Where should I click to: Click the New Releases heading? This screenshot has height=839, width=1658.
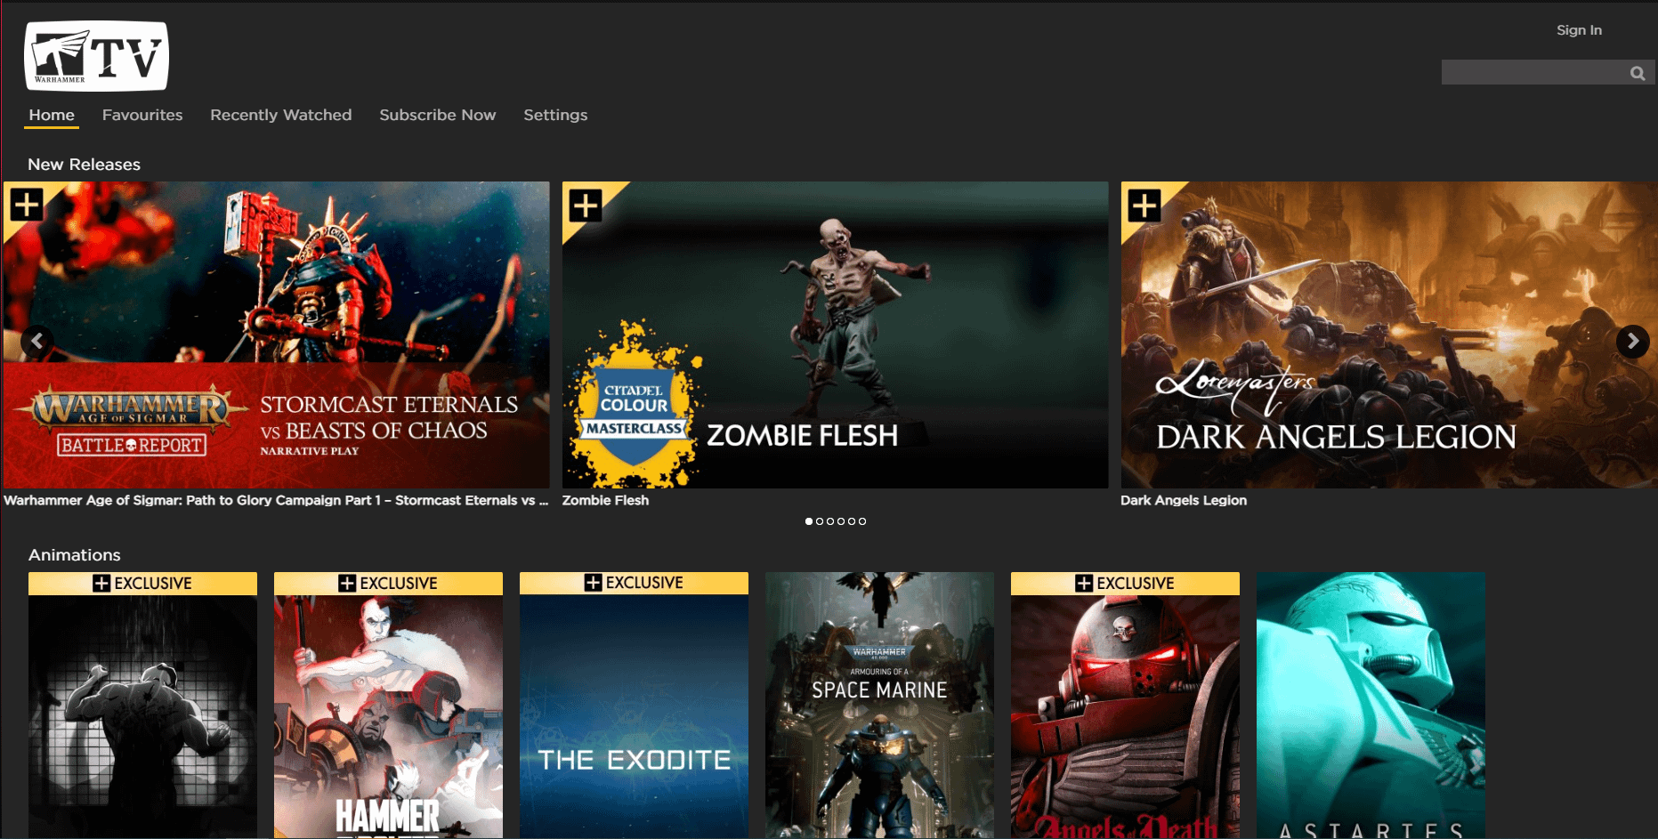(x=84, y=164)
